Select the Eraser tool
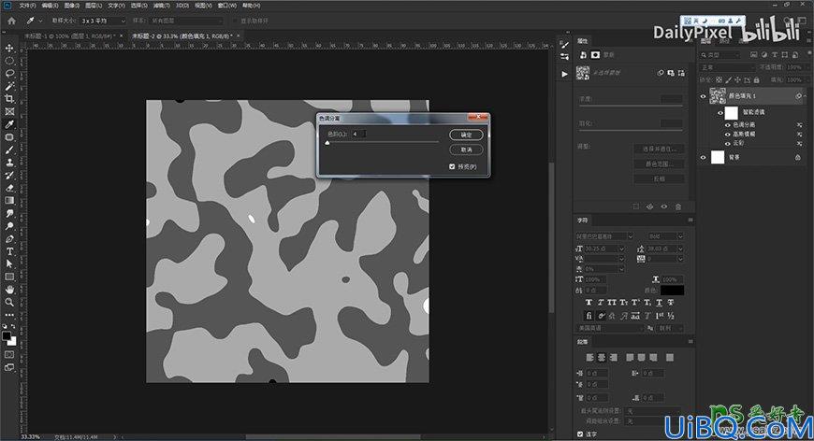 coord(9,188)
